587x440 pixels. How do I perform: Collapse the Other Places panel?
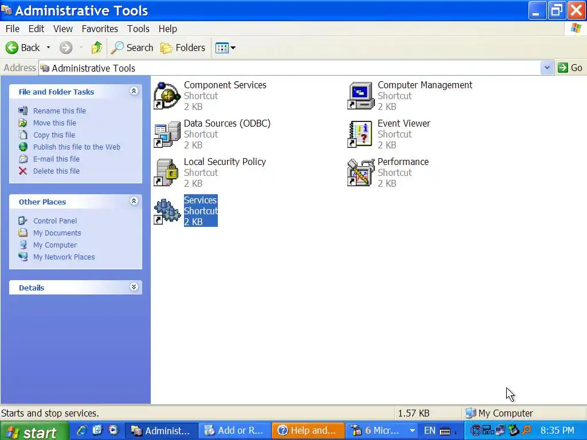[x=134, y=201]
